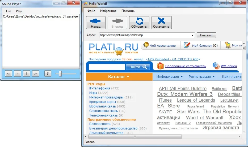Play previous track in Sound Player
Screen dimensions: 248x147
pos(9,73)
